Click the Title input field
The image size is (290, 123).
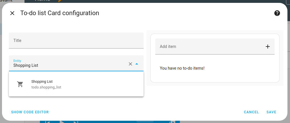click(76, 41)
